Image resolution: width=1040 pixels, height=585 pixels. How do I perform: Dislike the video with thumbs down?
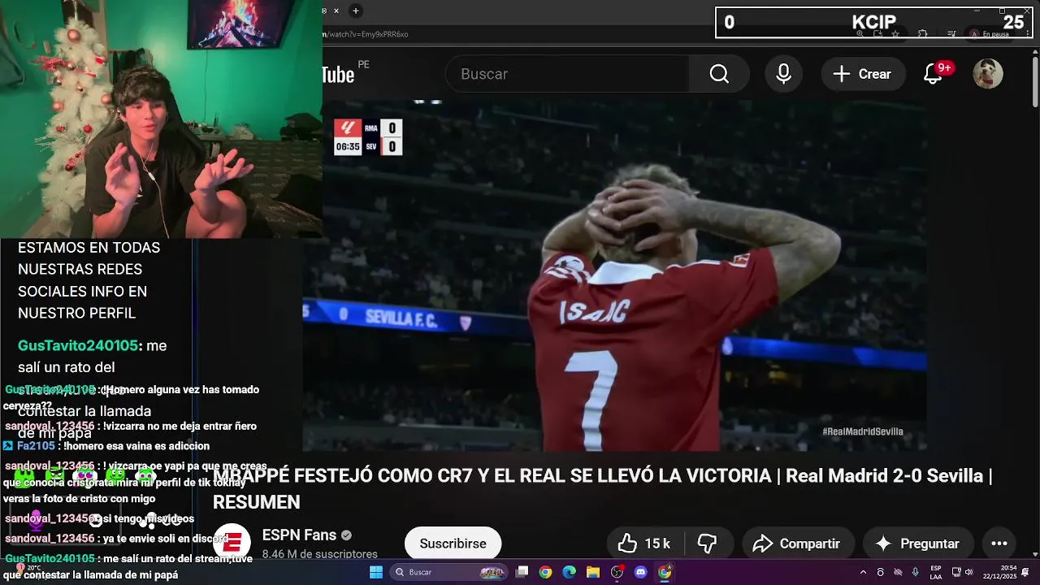click(x=708, y=544)
